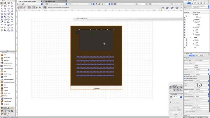The image size is (210, 118).
Task: Toggle visibility of the Site class
Action: tap(185, 47)
